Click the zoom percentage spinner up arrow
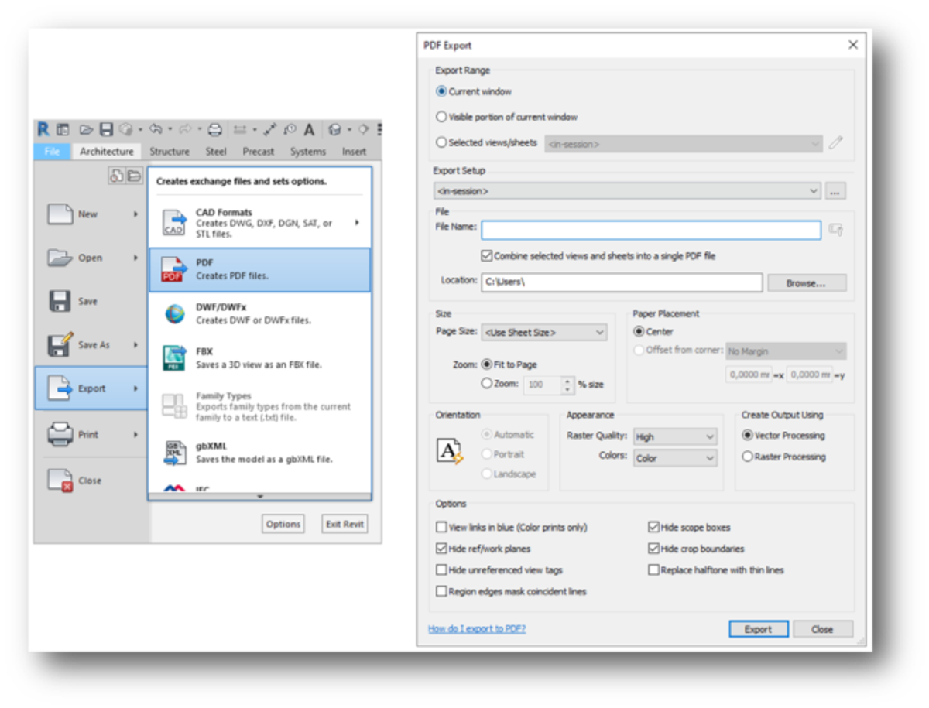Screen dimensions: 929x708 click(x=569, y=381)
